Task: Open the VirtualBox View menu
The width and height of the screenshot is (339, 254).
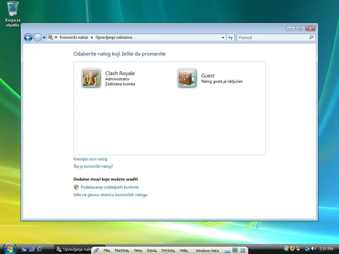Action: pyautogui.click(x=138, y=250)
